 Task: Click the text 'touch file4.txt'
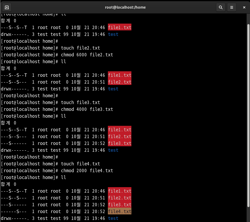coord(80,164)
